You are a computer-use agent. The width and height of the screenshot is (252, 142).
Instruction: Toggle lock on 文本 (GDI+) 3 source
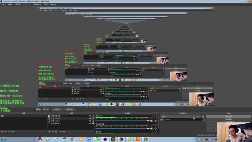(93, 118)
